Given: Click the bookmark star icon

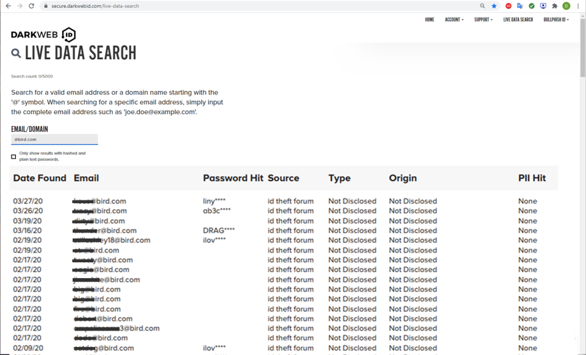Looking at the screenshot, I should 494,6.
